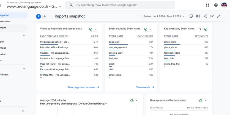Open the insights sparkline icon

click(212, 16)
